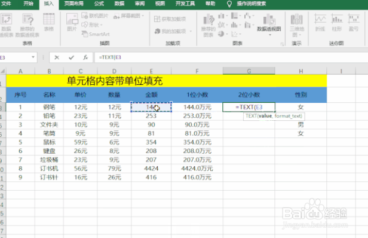
Task: Choose Online Pictures (联机图片)
Action: (95, 16)
